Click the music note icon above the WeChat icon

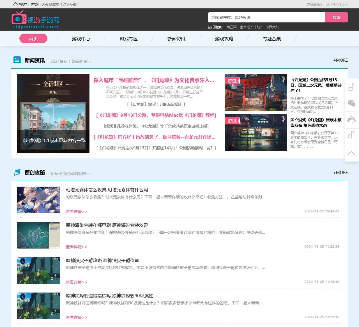pyautogui.click(x=351, y=87)
